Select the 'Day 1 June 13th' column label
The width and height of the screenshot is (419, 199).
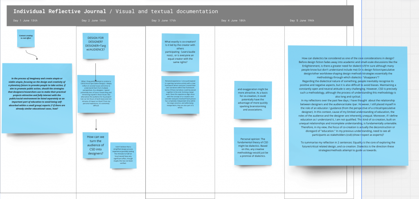click(25, 20)
